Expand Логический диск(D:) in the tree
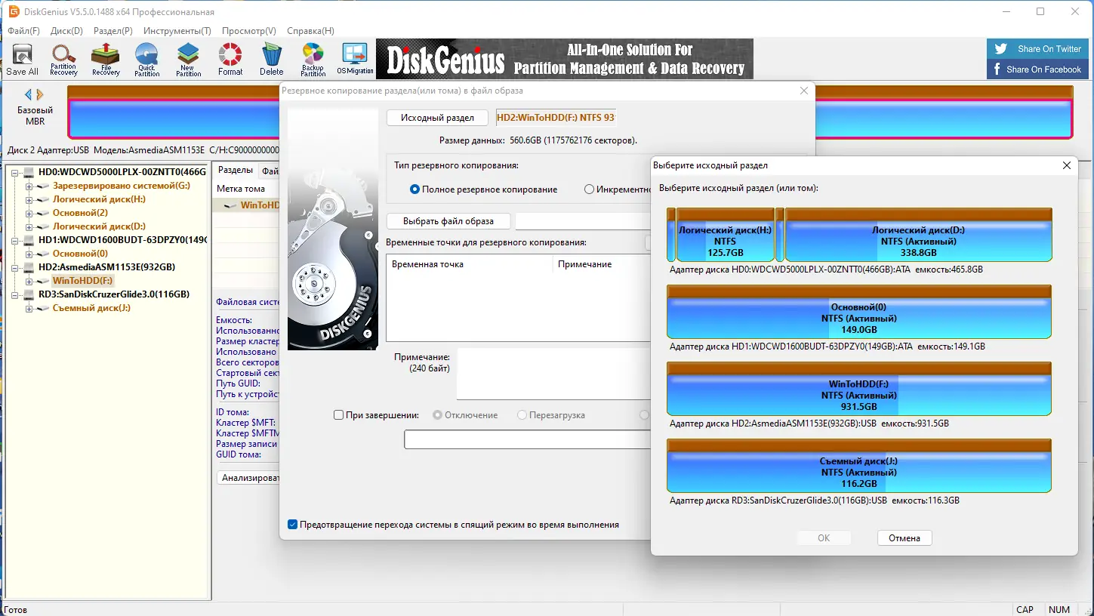1094x616 pixels. pyautogui.click(x=29, y=226)
